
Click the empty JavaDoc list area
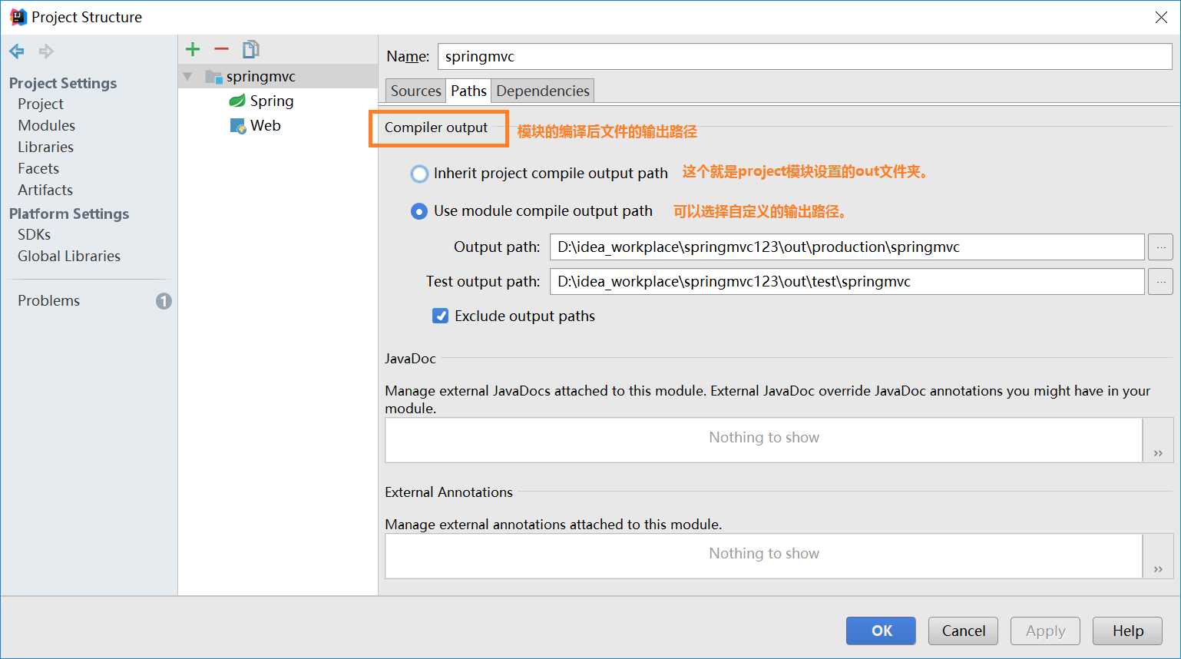coord(763,440)
